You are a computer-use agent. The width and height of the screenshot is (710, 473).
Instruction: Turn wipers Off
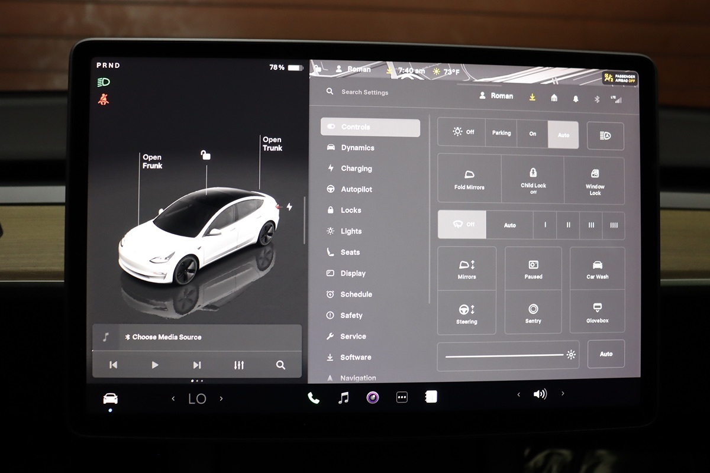pos(462,225)
